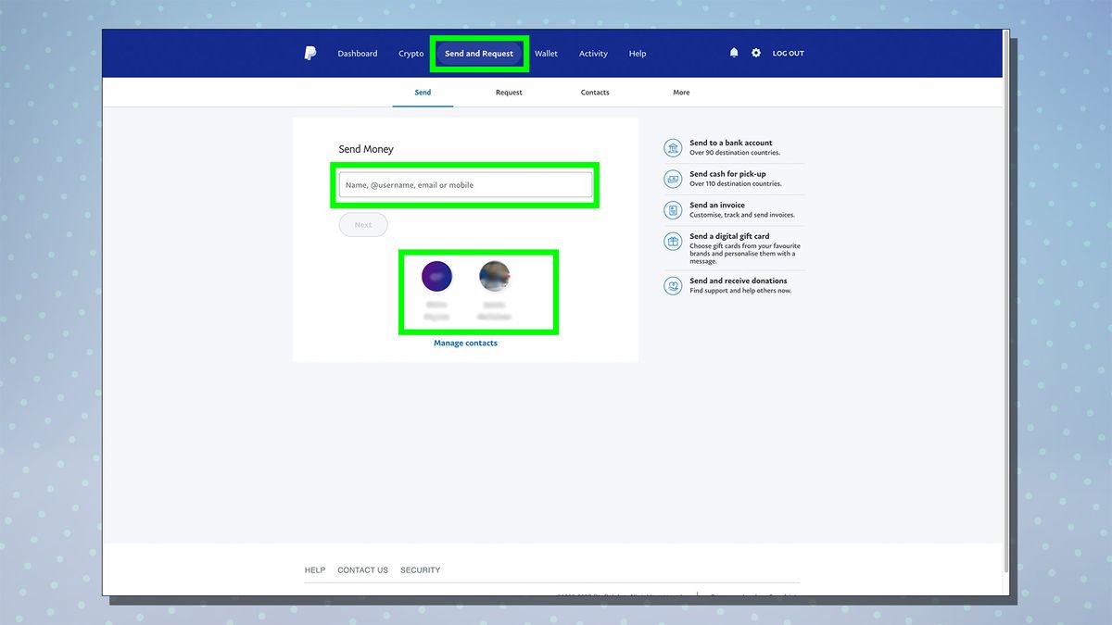Viewport: 1112px width, 625px height.
Task: Click the Send an invoice icon
Action: tap(673, 209)
